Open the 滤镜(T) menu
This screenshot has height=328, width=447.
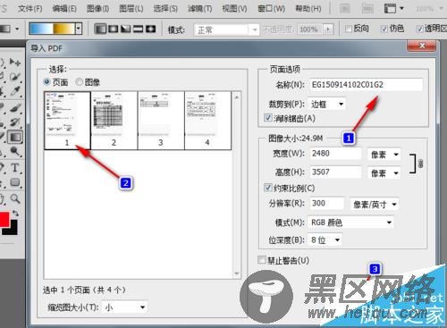[x=199, y=8]
